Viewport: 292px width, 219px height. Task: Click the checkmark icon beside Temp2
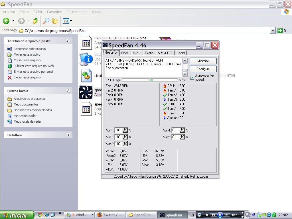pos(165,95)
